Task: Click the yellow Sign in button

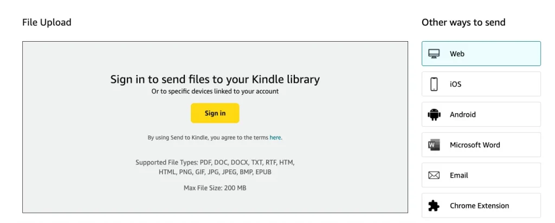Action: tap(215, 113)
